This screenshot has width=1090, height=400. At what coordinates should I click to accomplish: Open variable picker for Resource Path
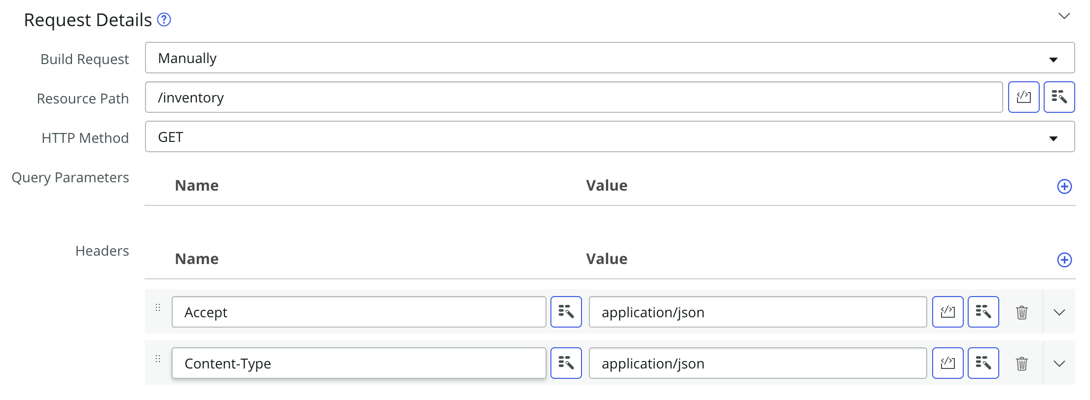click(1059, 98)
